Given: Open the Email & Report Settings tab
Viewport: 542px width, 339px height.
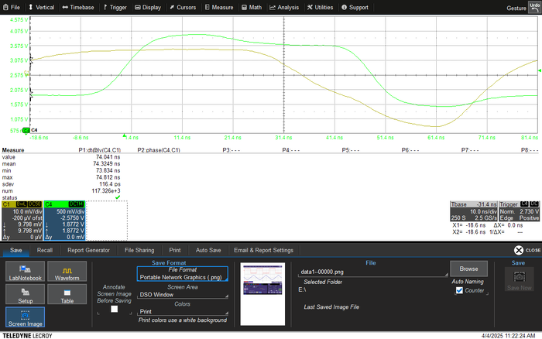Looking at the screenshot, I should tap(262, 250).
